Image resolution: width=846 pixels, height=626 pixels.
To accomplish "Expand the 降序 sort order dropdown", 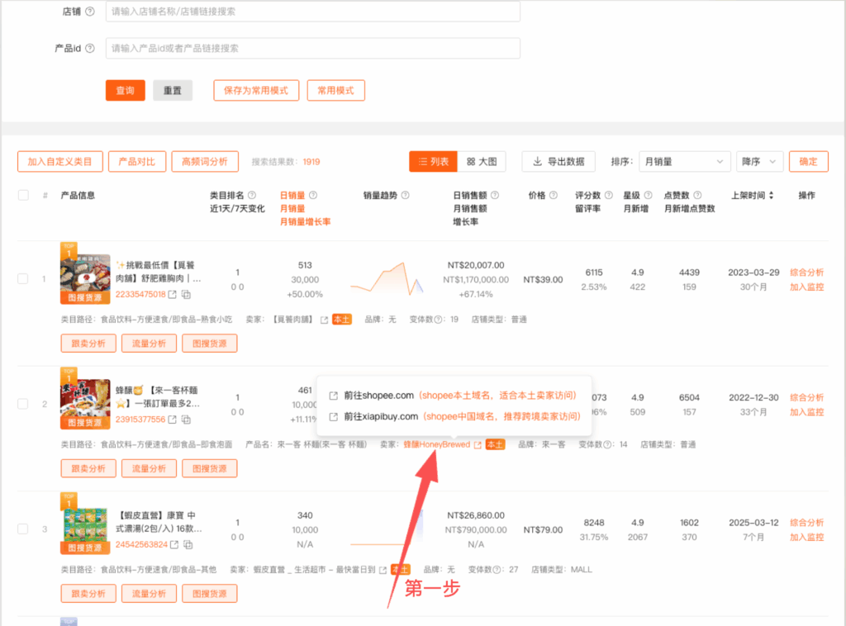I will click(759, 162).
